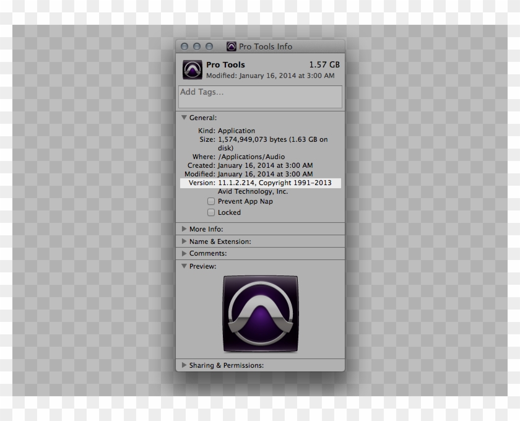This screenshot has height=421, width=520.
Task: Zoom the Pro Tools Info window
Action: tap(209, 46)
